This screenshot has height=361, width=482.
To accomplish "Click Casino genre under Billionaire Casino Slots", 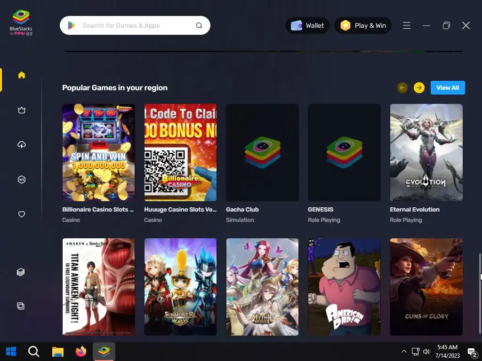I will (x=71, y=220).
